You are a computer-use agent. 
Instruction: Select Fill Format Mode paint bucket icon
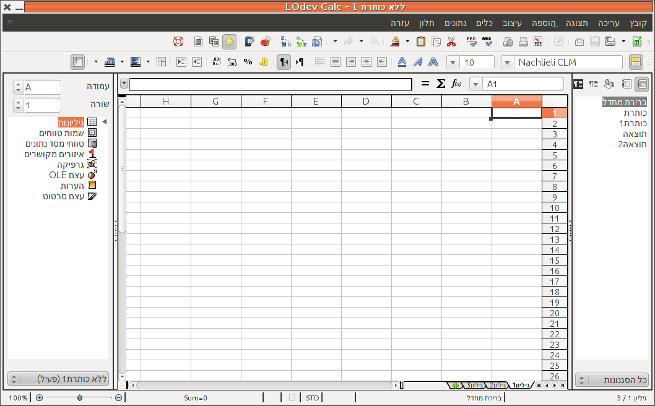pyautogui.click(x=609, y=84)
